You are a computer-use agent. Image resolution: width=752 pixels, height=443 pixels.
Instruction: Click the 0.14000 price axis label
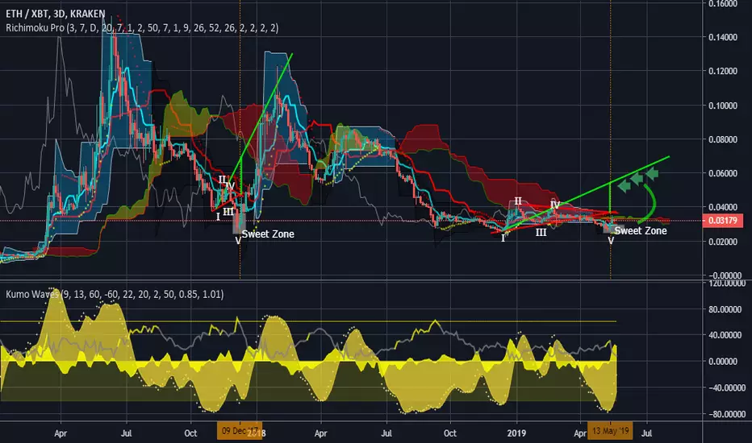click(x=723, y=37)
